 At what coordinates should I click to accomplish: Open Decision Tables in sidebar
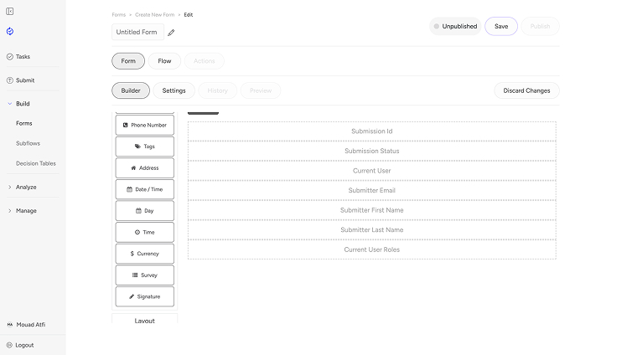tap(36, 163)
